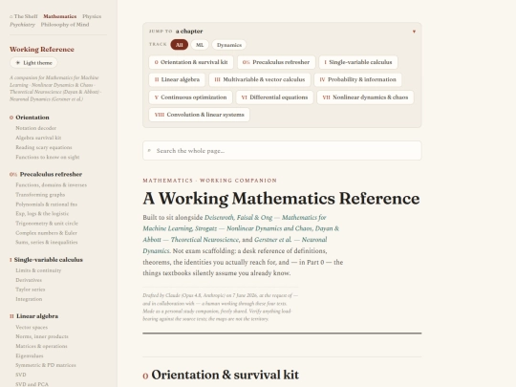Open Notation decoder in sidebar
This screenshot has width=516, height=387.
(x=36, y=128)
